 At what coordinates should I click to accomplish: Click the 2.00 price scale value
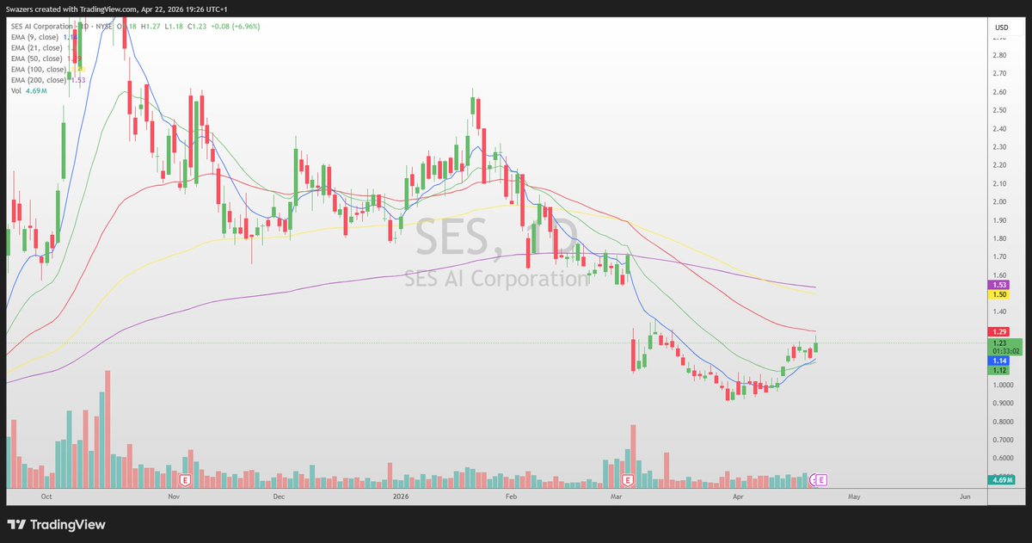[1000, 202]
